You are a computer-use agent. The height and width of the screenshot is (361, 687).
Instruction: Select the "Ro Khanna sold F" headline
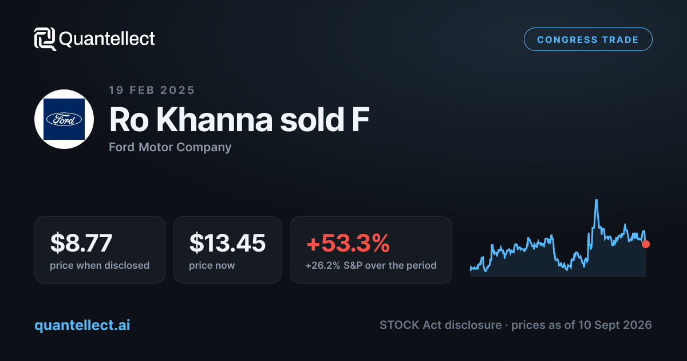pos(239,119)
